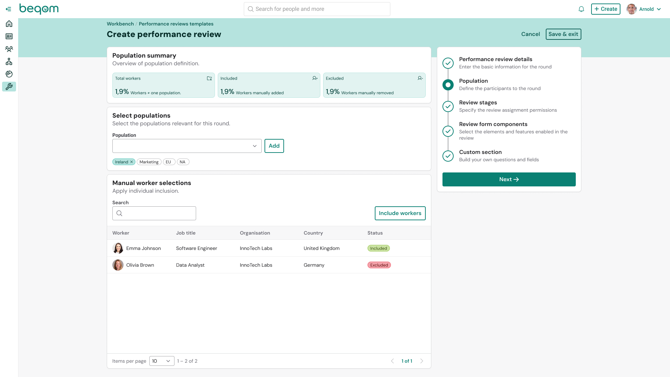This screenshot has width=670, height=377.
Task: Click the notification bell icon
Action: pos(581,9)
